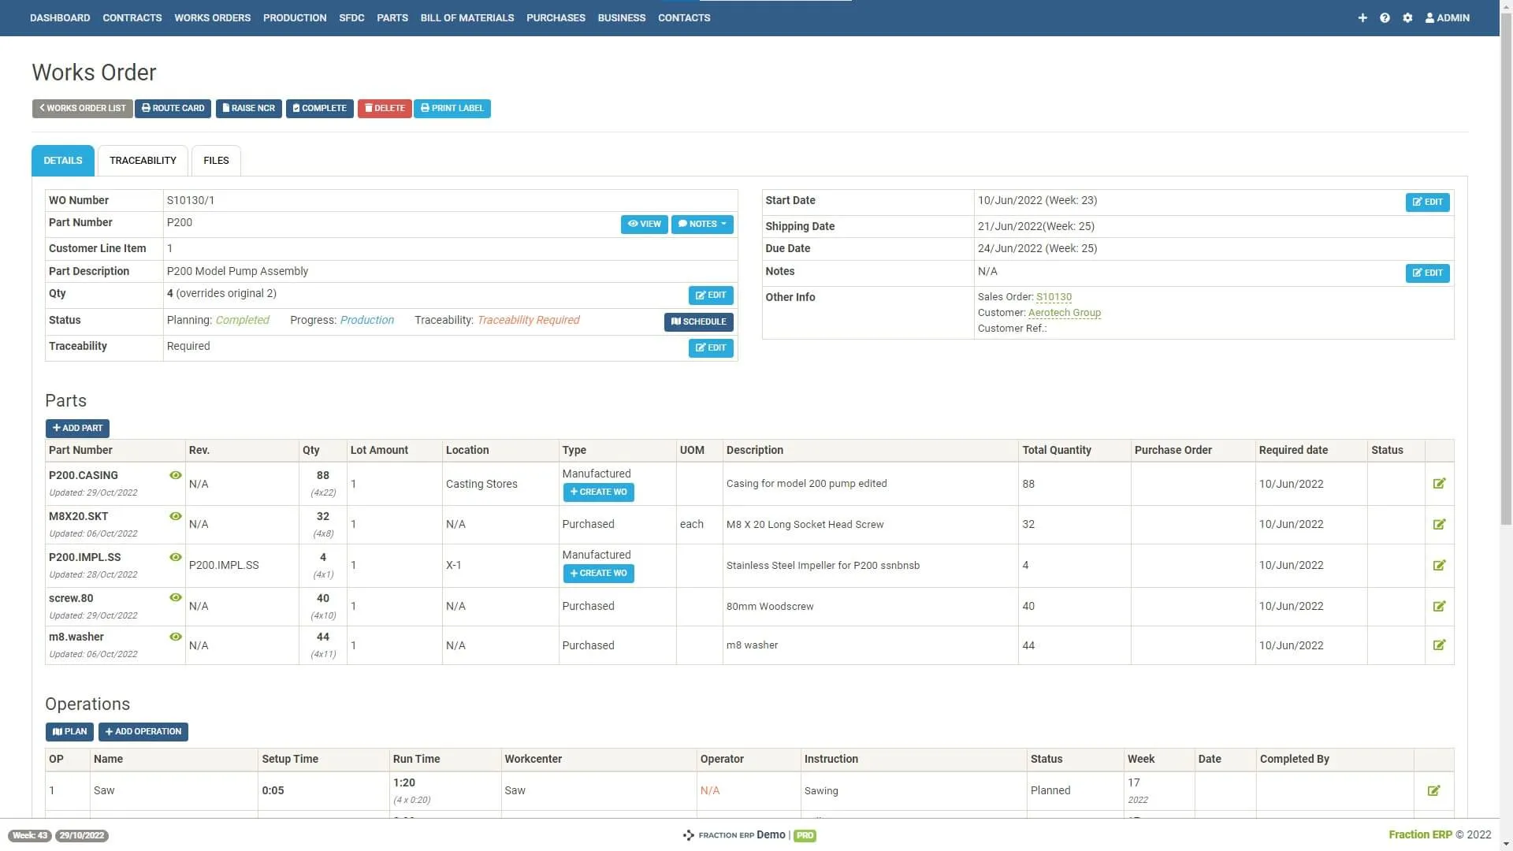Open the Production menu in navbar
This screenshot has height=851, width=1513.
click(x=295, y=17)
